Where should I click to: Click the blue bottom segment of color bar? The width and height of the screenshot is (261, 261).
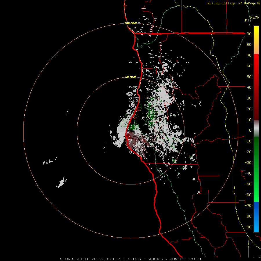click(x=256, y=217)
